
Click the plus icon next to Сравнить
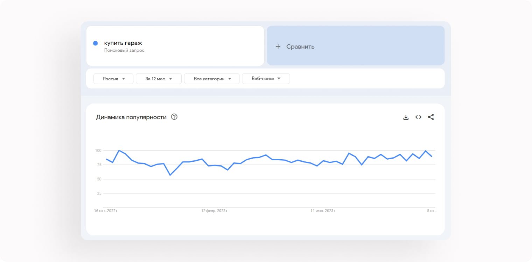tap(278, 46)
